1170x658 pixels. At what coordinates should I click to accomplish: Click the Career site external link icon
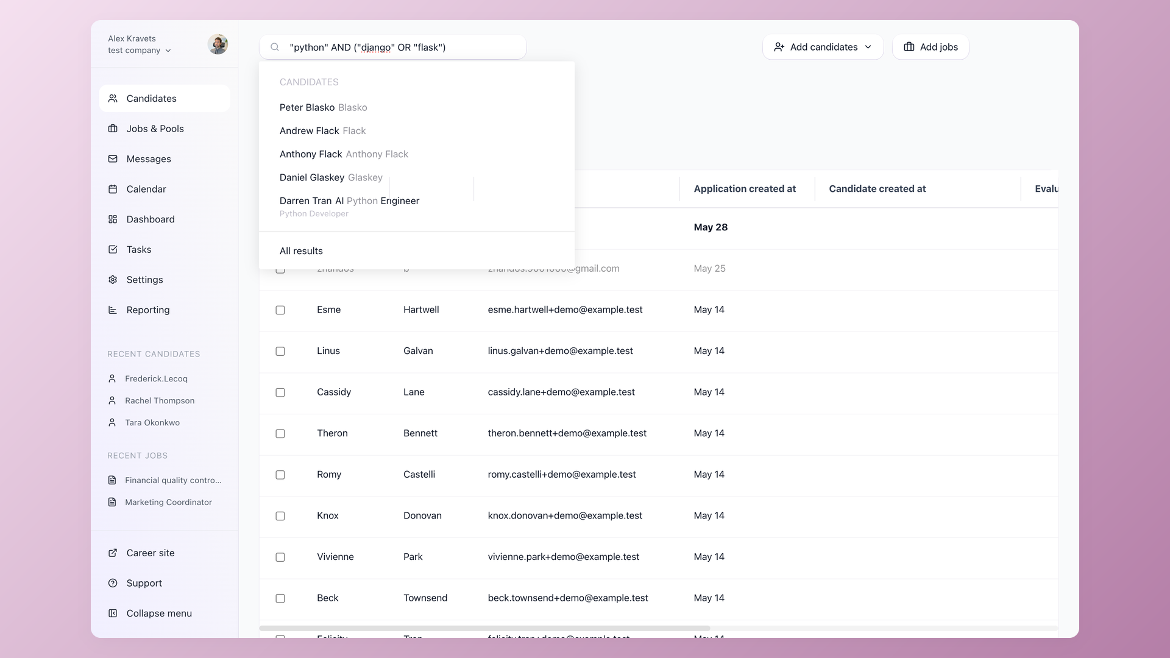click(x=113, y=553)
